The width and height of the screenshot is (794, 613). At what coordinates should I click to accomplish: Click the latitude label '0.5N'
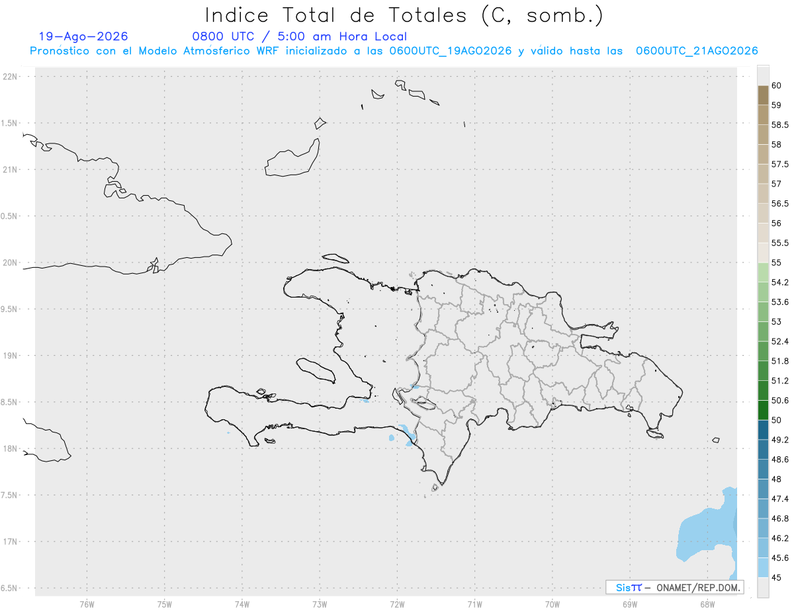point(10,216)
